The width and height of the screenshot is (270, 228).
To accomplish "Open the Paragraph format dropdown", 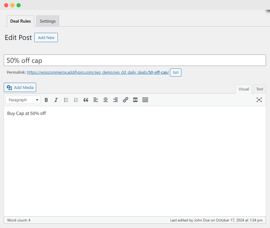I will (23, 100).
